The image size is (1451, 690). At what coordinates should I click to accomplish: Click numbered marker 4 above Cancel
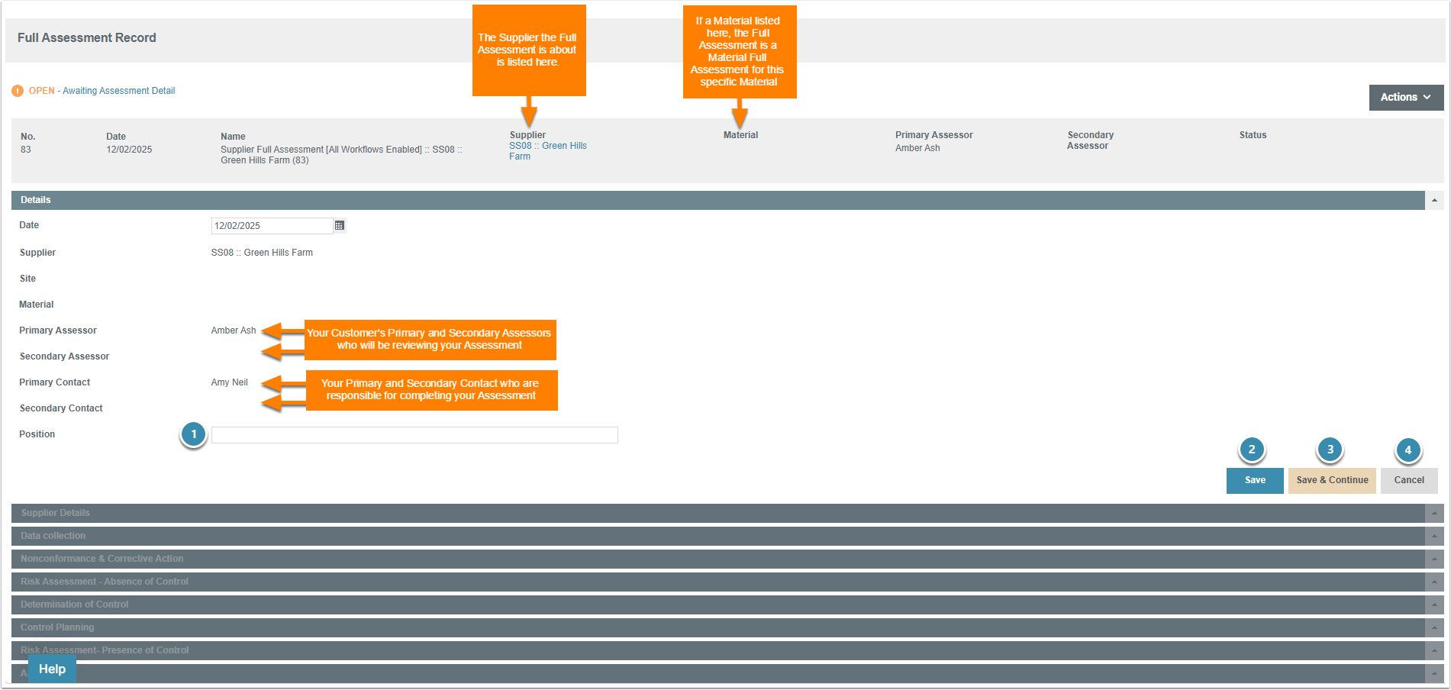1408,450
